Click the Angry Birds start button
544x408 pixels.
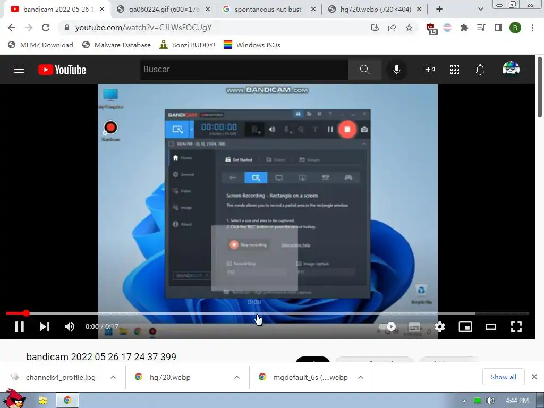[13, 399]
